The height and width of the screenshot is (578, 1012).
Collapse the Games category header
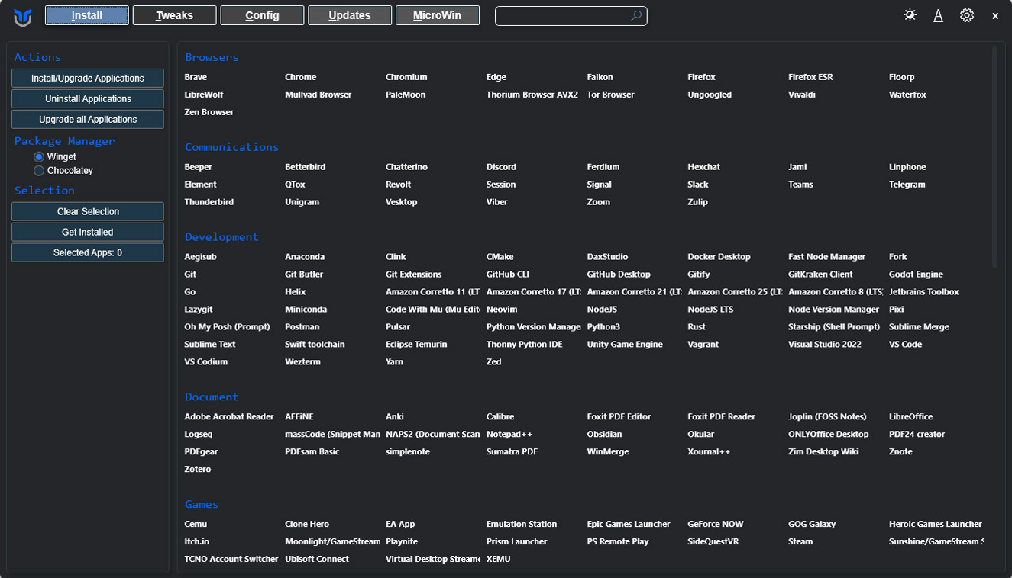202,505
